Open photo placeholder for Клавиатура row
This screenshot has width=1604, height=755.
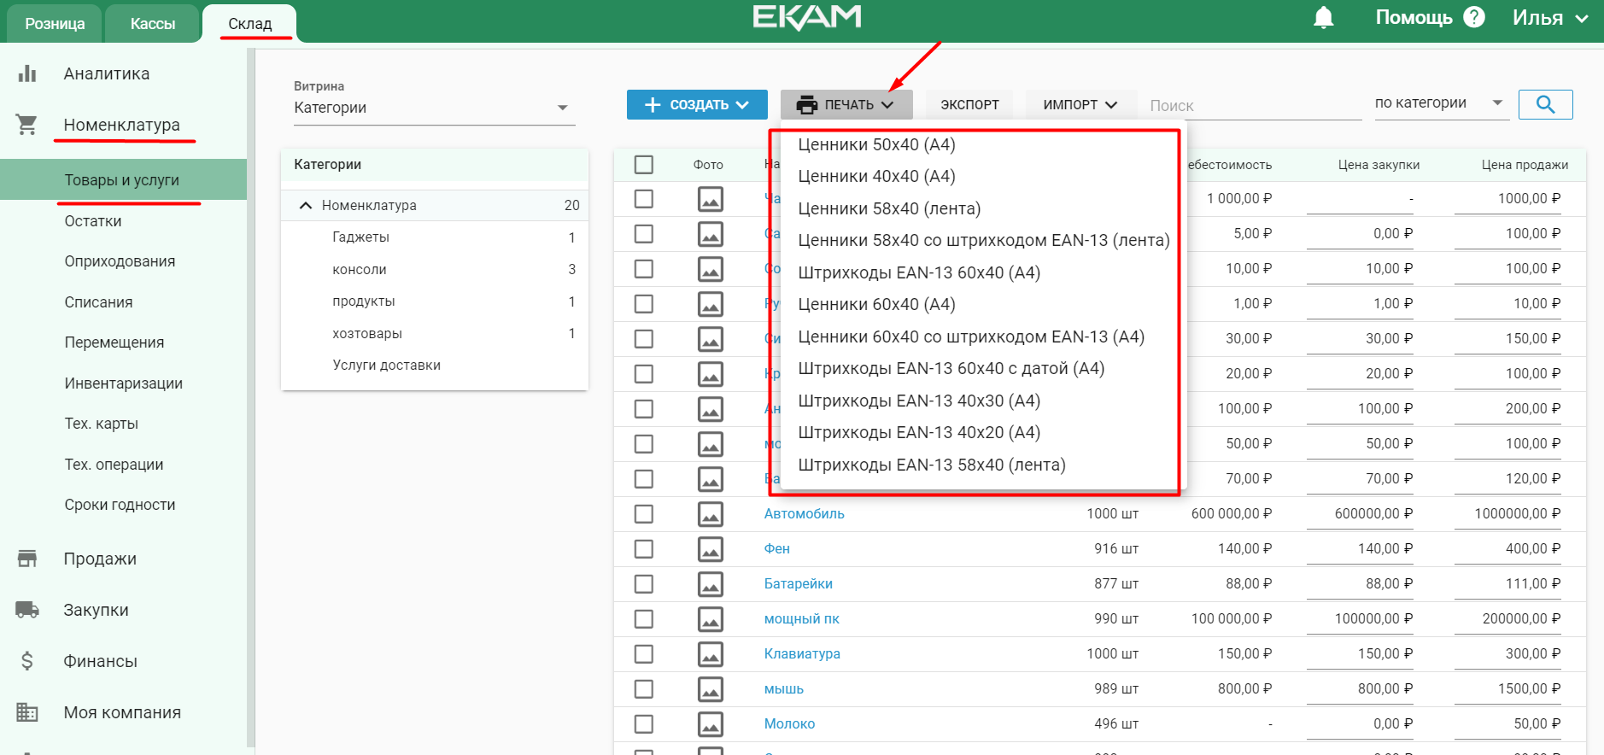[711, 654]
